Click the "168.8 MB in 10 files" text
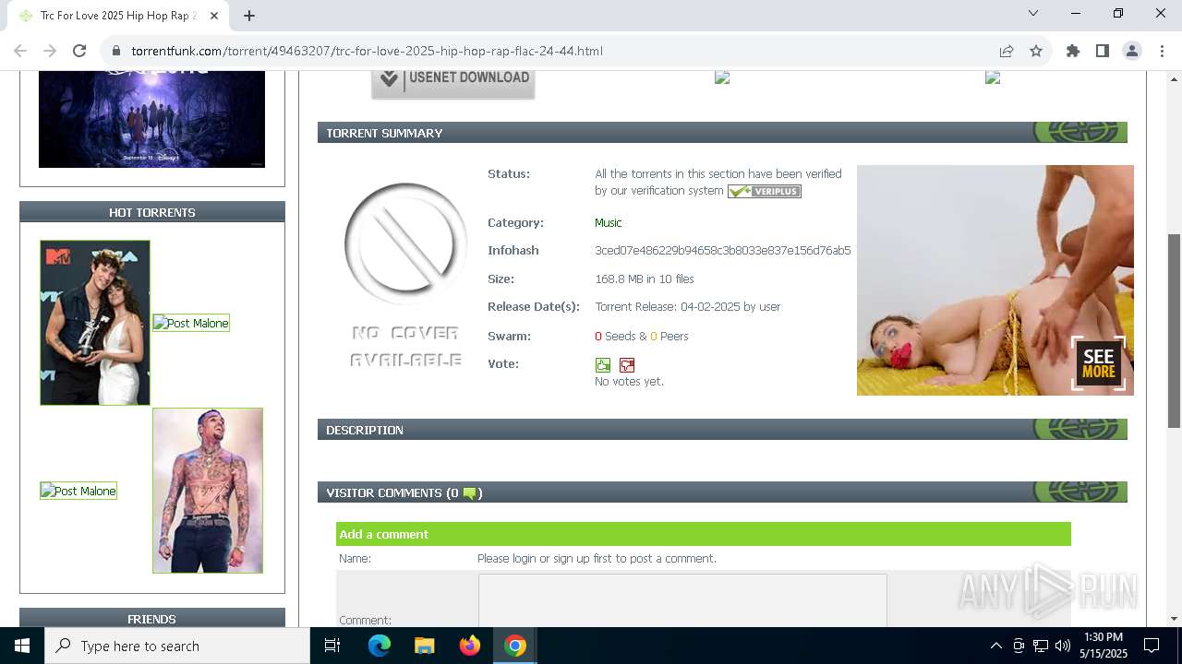1182x664 pixels. 644,279
